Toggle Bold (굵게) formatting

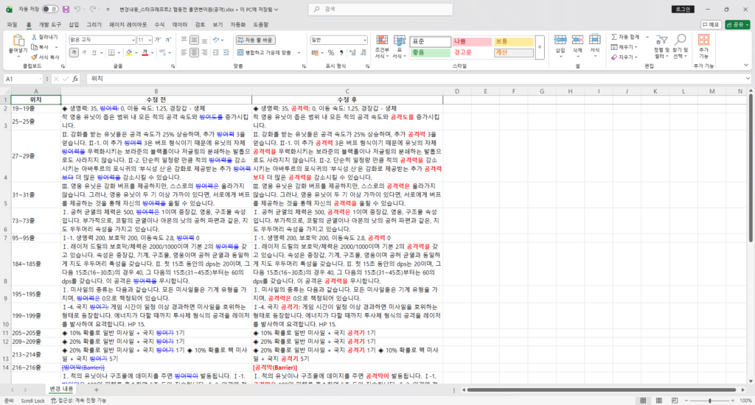coord(74,52)
